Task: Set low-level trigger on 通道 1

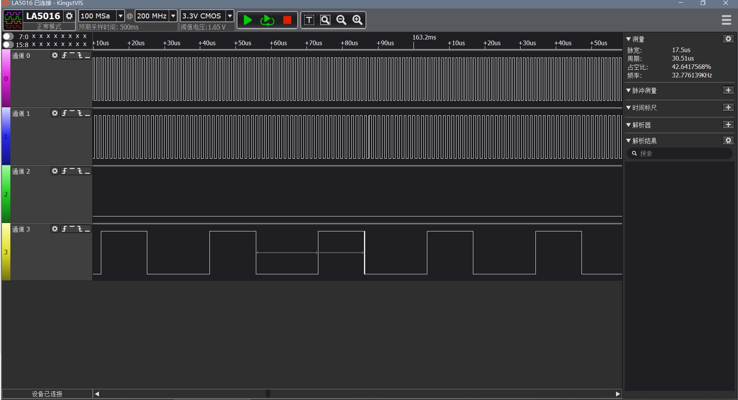Action: [87, 113]
